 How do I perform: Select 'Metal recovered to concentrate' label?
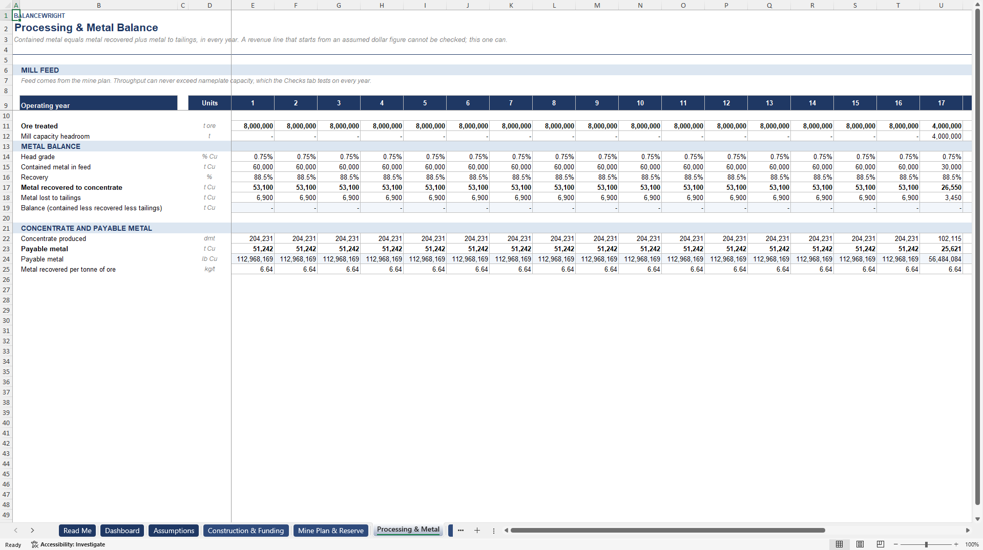pos(72,187)
